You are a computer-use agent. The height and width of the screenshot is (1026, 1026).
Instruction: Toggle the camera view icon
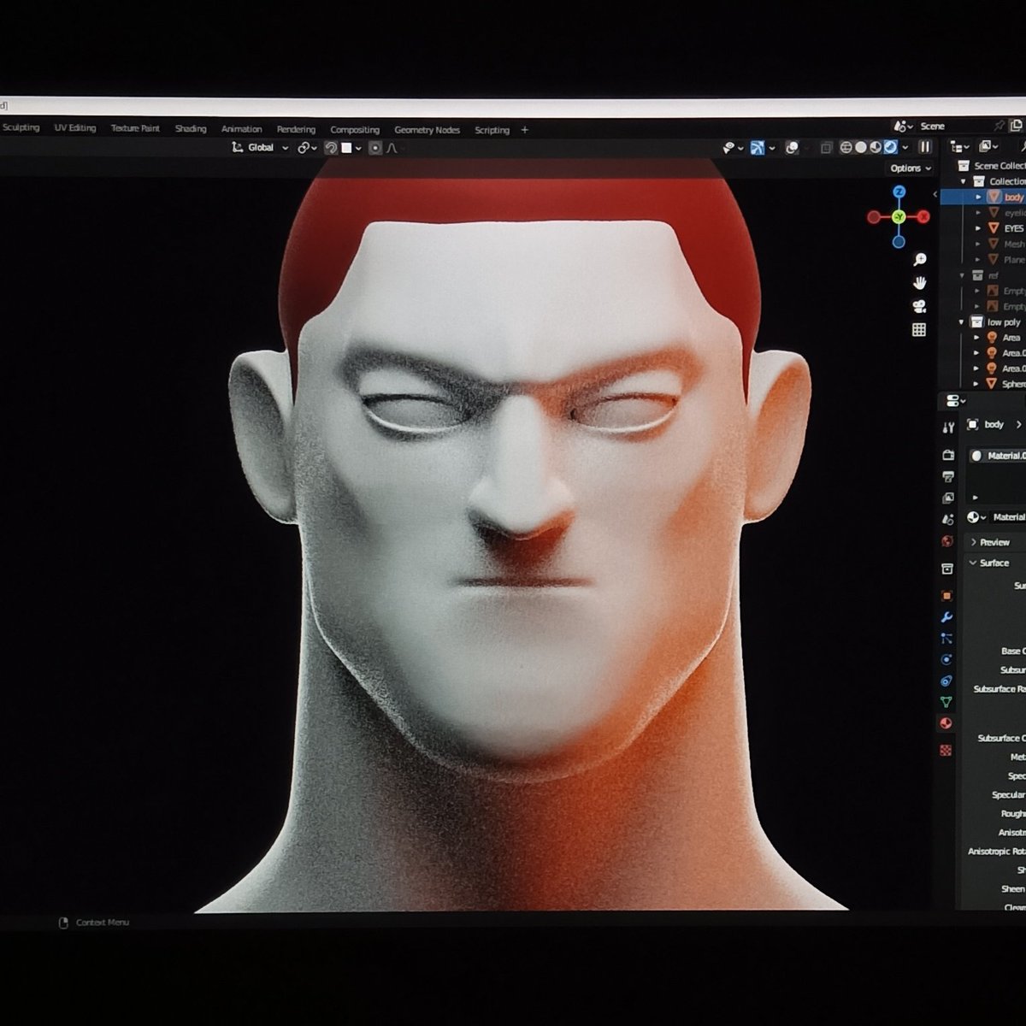coord(920,306)
